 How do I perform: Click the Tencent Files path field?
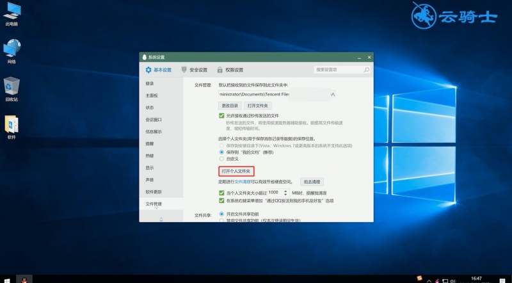point(276,94)
